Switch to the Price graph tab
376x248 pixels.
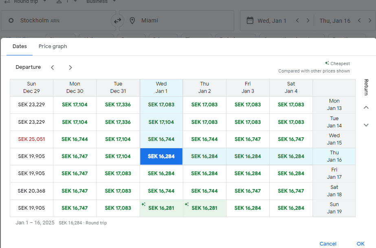53,46
